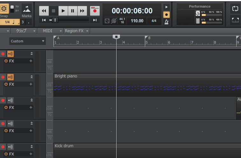Click the 44.1 / 16 sample rate display

[122, 21]
